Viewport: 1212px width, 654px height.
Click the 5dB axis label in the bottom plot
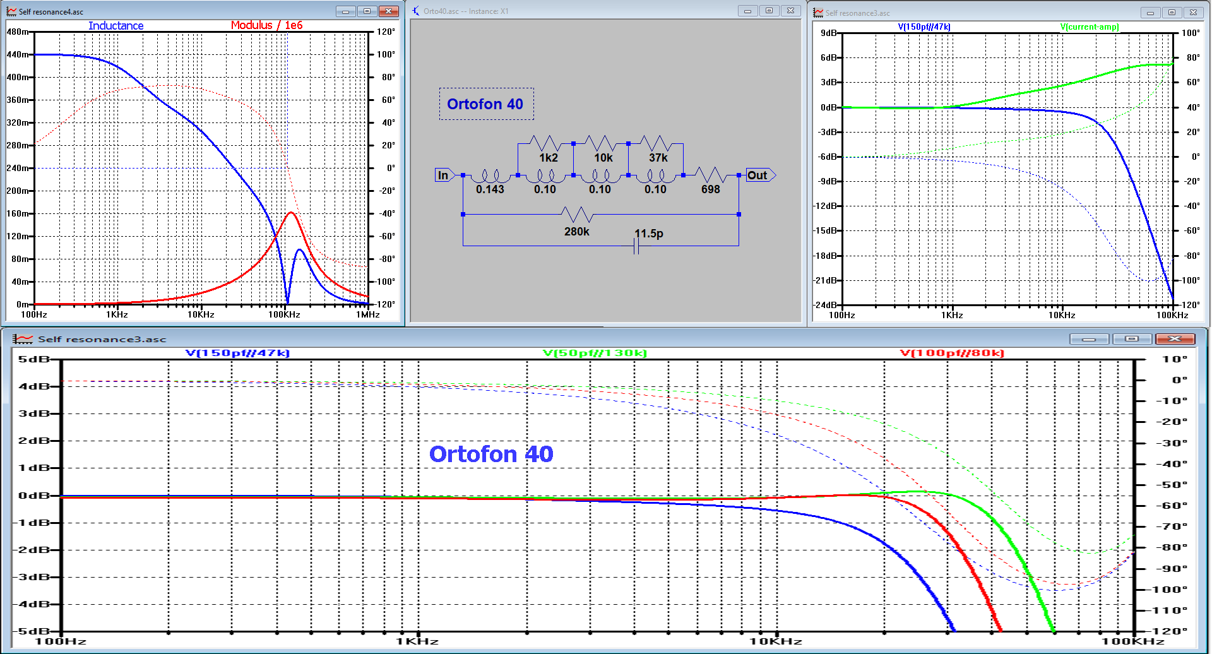point(33,359)
